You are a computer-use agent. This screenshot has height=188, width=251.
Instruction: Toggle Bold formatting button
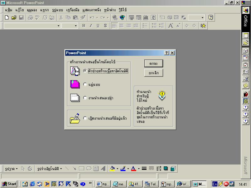(x=83, y=26)
